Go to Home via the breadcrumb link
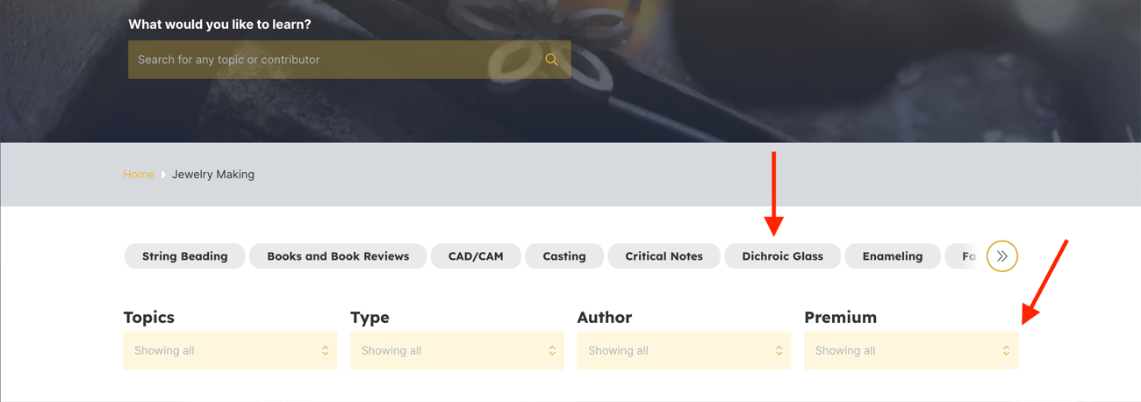 pos(139,175)
